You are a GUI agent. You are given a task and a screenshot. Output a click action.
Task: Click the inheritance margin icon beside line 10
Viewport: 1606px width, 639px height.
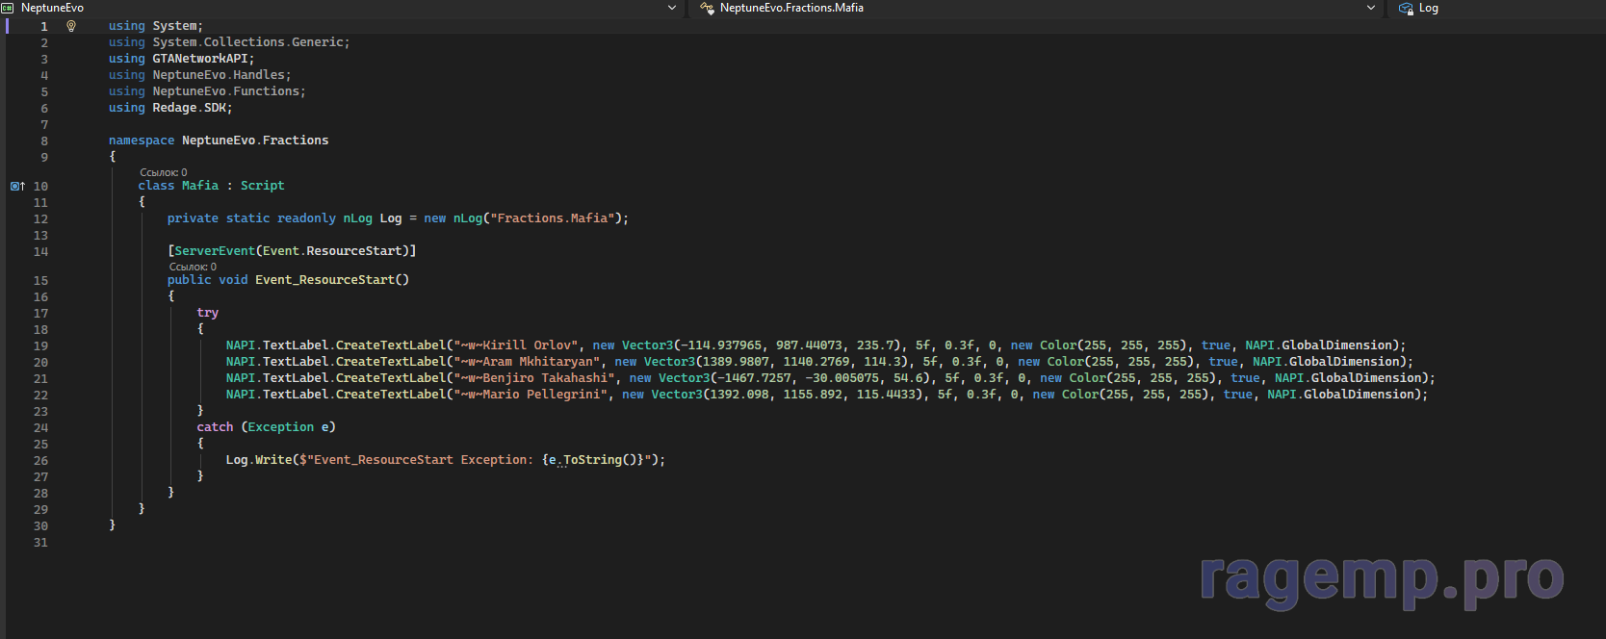point(17,186)
